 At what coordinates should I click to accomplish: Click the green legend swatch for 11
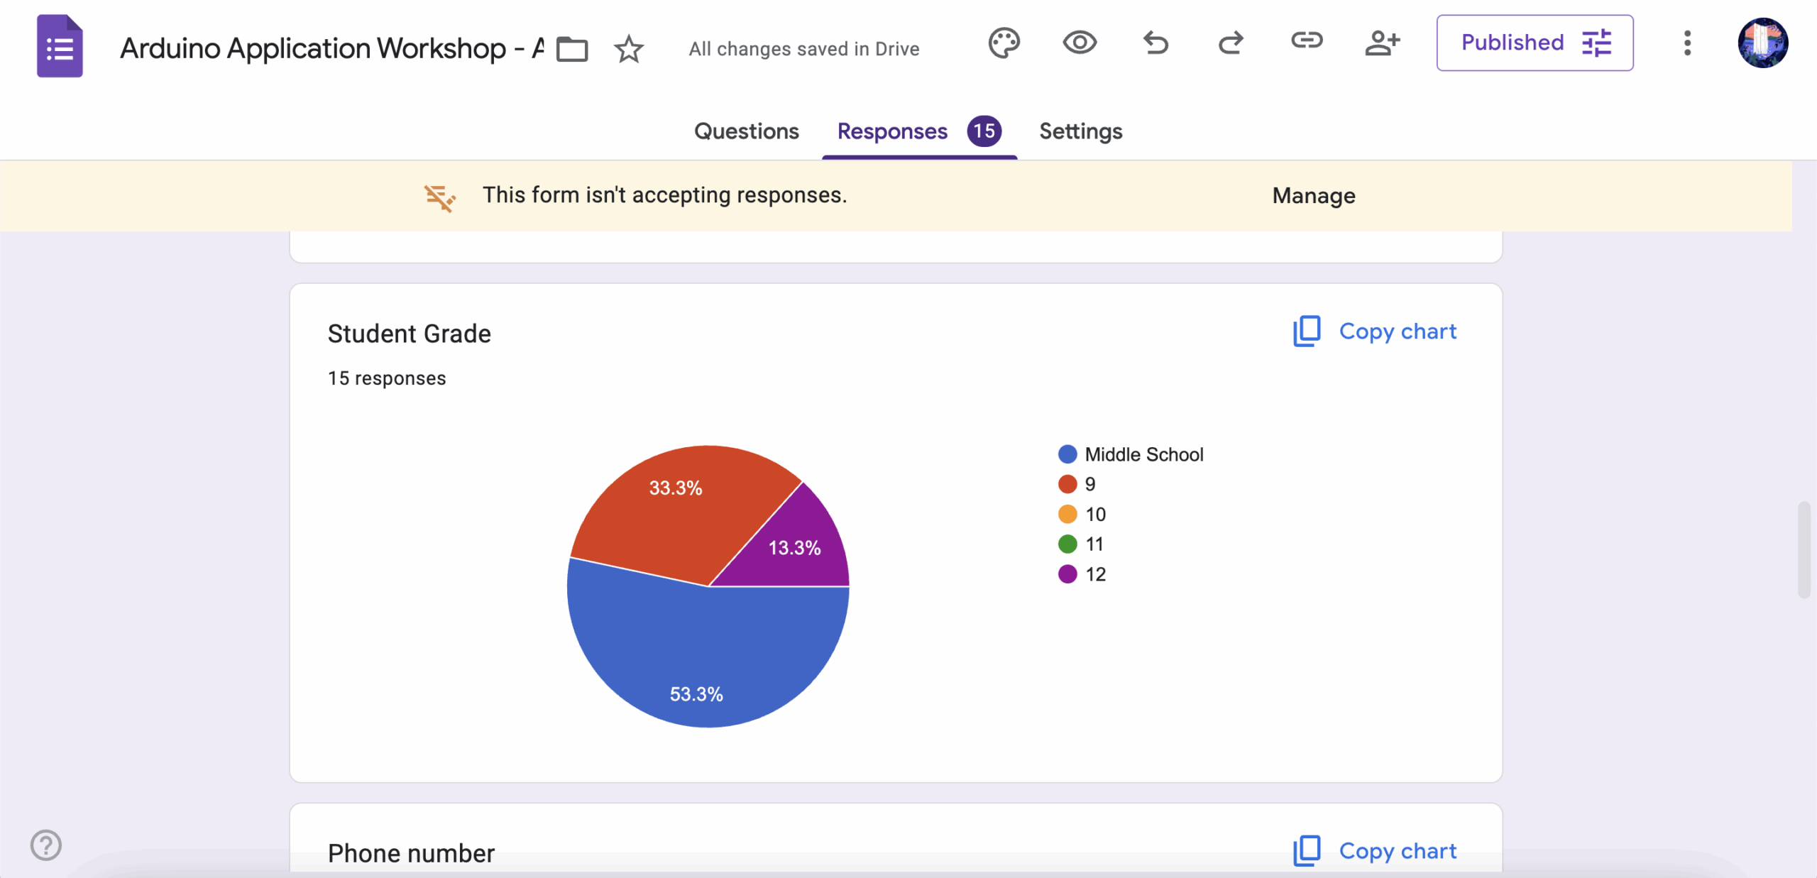1067,544
